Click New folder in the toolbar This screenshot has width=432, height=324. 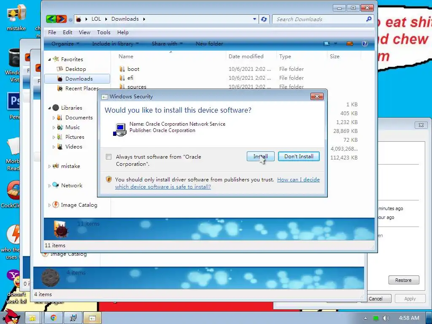click(x=209, y=44)
